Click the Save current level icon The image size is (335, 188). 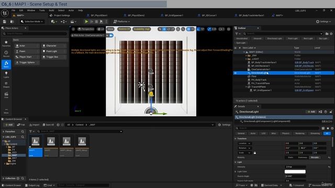coord(5,21)
